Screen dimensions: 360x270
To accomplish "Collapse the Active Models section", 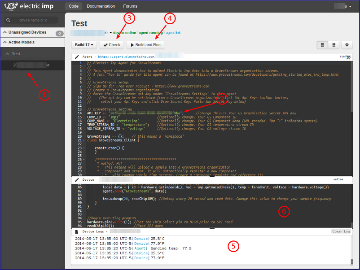I will [4, 42].
